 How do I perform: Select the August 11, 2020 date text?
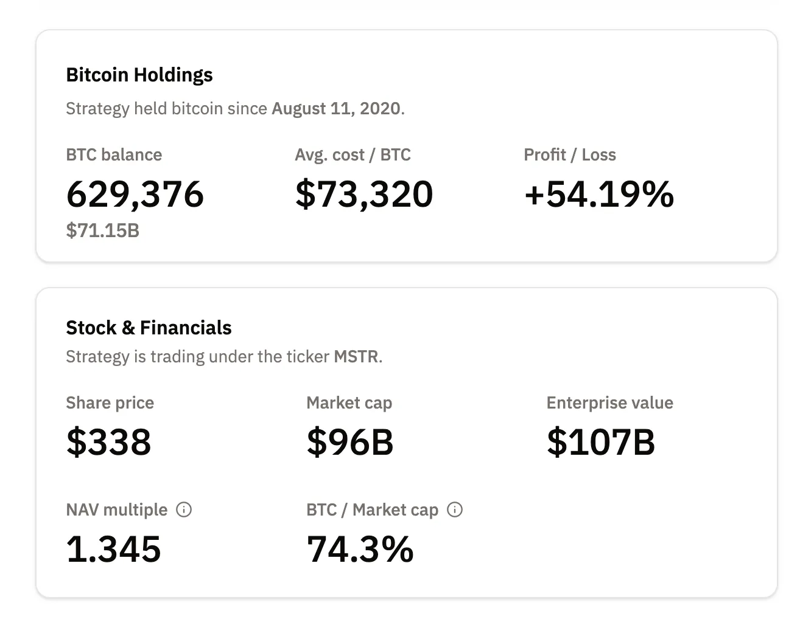pyautogui.click(x=337, y=108)
